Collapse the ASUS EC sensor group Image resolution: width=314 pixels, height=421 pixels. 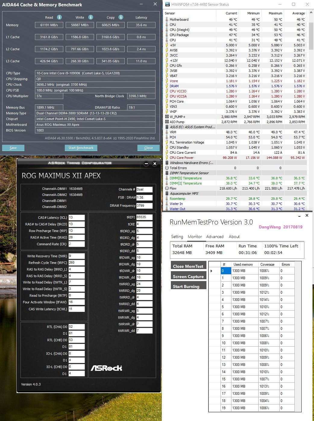[x=167, y=127]
